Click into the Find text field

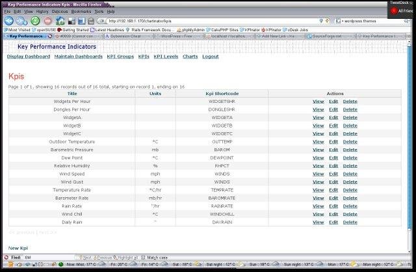(x=49, y=258)
